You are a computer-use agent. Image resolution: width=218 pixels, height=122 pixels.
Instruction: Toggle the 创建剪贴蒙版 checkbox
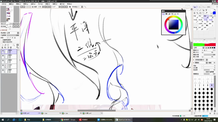(1, 40)
